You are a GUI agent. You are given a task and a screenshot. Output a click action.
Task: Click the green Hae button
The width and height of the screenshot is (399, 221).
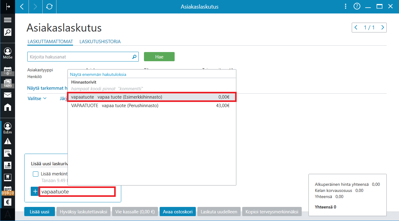(x=159, y=57)
